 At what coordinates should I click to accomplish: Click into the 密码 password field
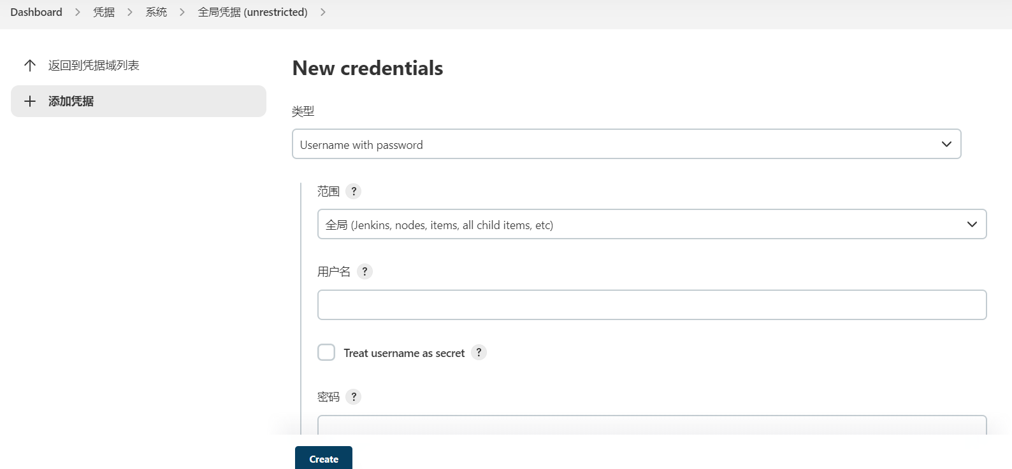pos(651,425)
